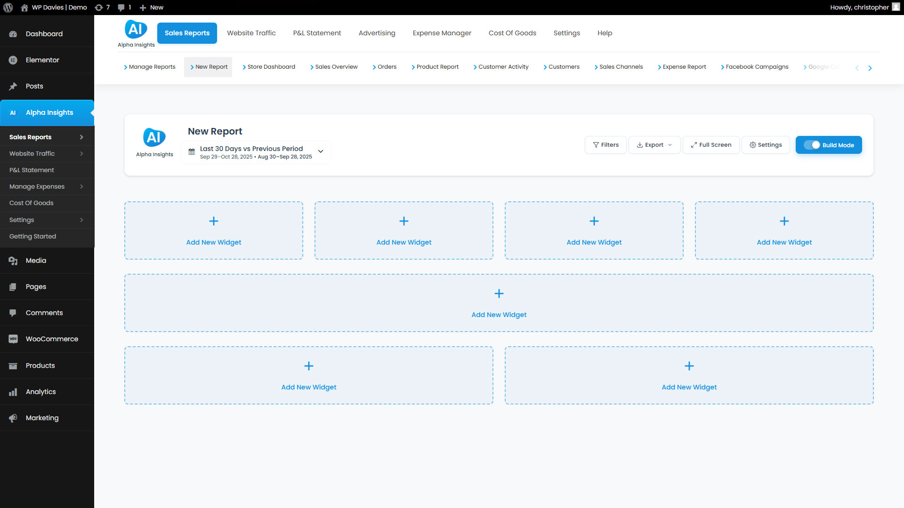Expand the date range period selector
The height and width of the screenshot is (508, 904).
click(321, 151)
